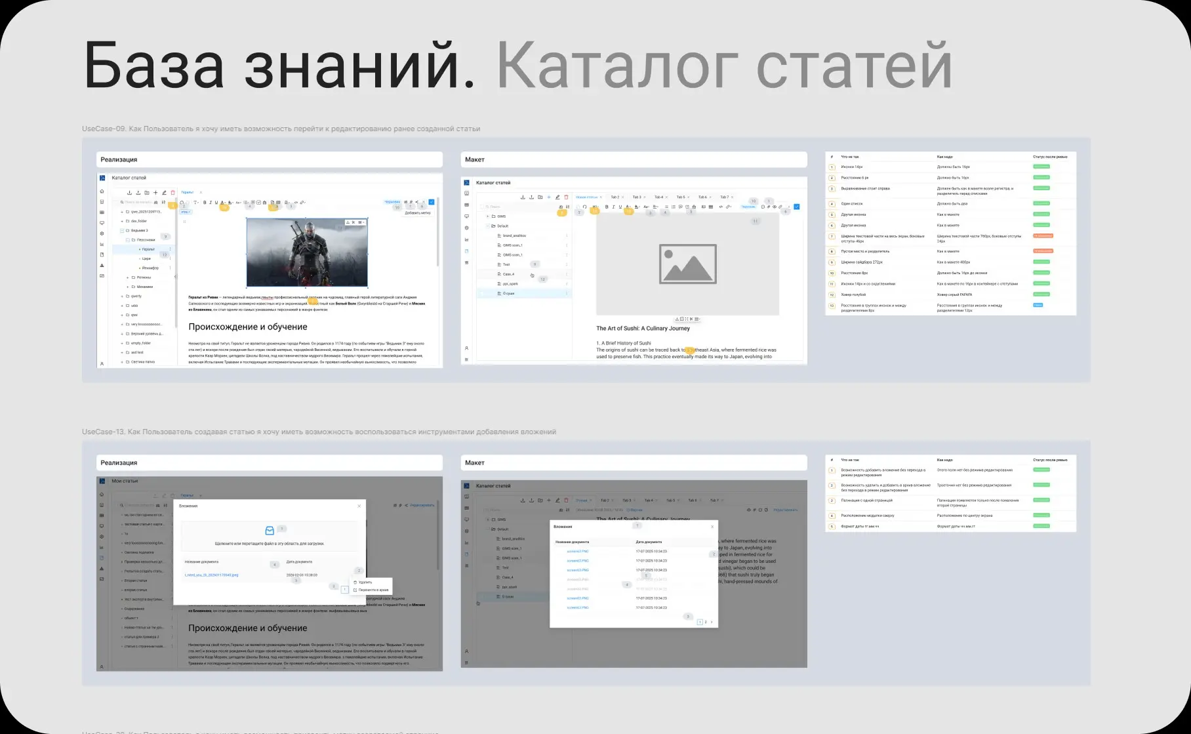Click download icon in UseCase-09 Реализация tree toolbar
1191x734 pixels.
pyautogui.click(x=129, y=193)
